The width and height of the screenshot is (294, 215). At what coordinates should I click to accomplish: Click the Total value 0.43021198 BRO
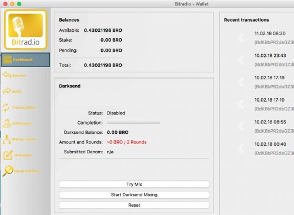[103, 65]
